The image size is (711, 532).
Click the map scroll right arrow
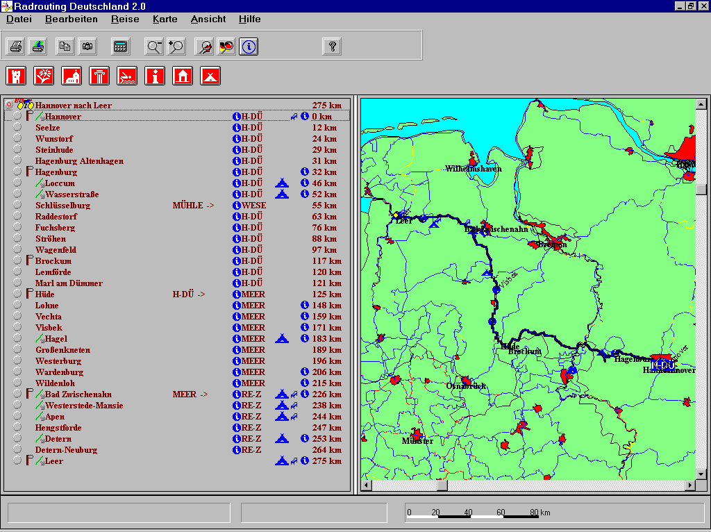tap(690, 485)
